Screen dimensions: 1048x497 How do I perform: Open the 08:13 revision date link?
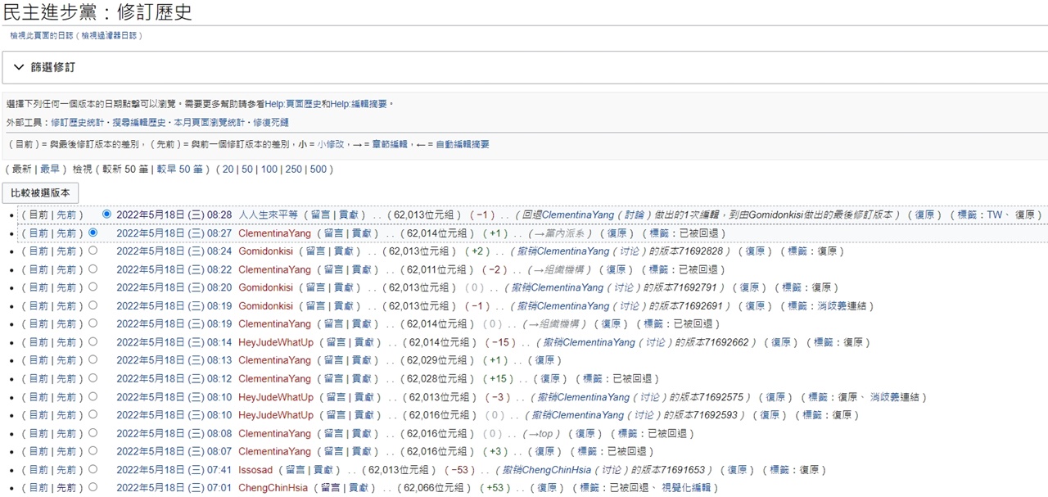pos(174,360)
